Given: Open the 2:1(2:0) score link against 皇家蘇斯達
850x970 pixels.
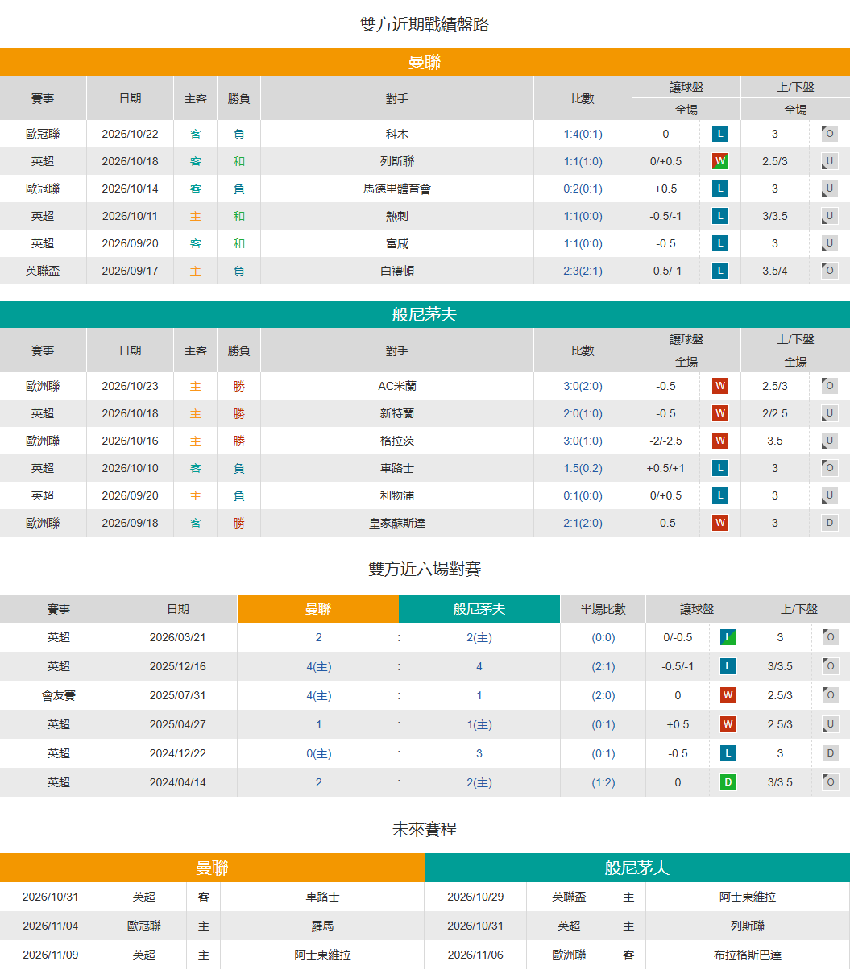Looking at the screenshot, I should pos(583,523).
